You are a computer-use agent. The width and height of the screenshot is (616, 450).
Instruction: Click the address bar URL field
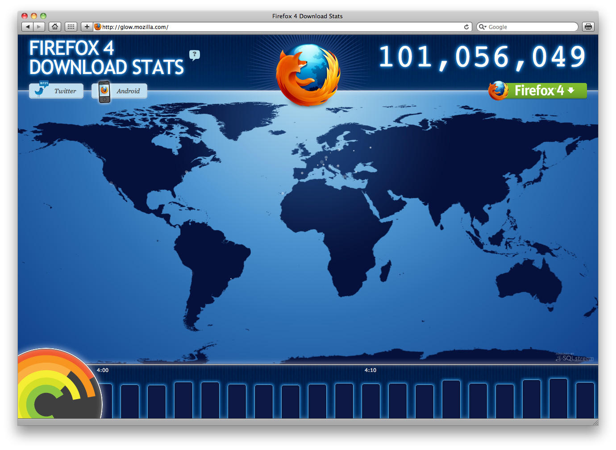pyautogui.click(x=283, y=27)
